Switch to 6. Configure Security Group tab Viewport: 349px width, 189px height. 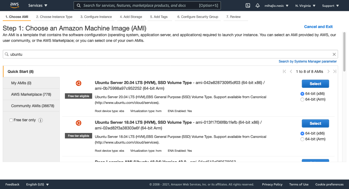pyautogui.click(x=198, y=17)
